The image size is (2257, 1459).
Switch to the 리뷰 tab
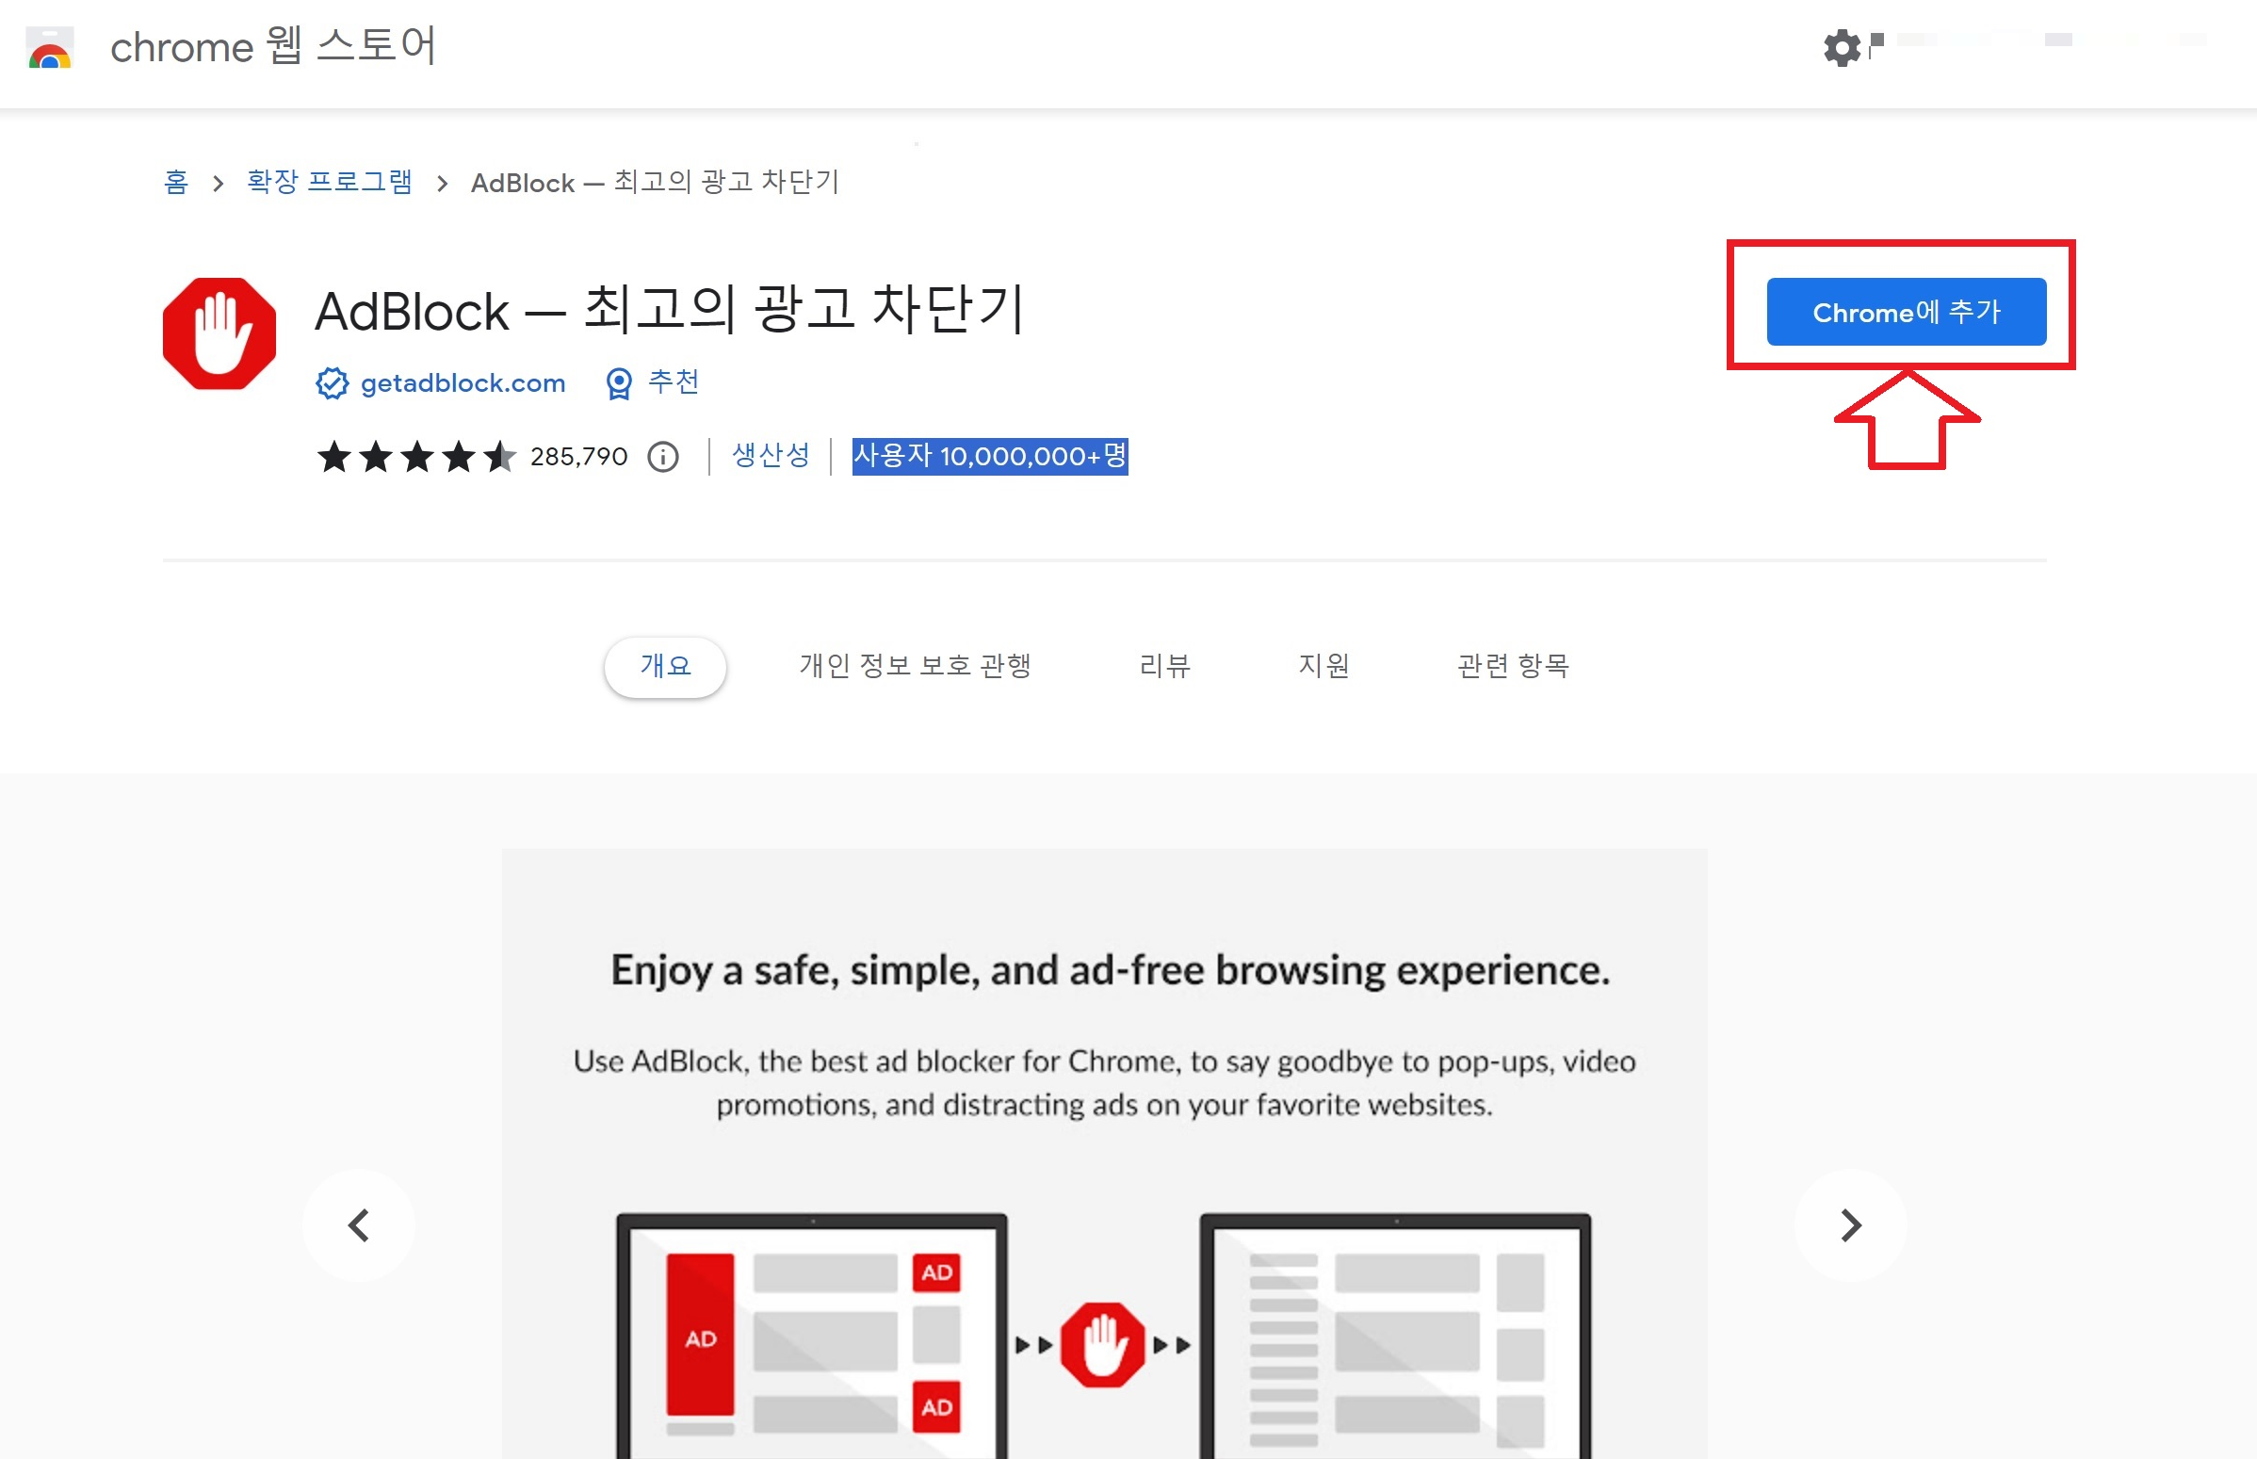pos(1164,666)
